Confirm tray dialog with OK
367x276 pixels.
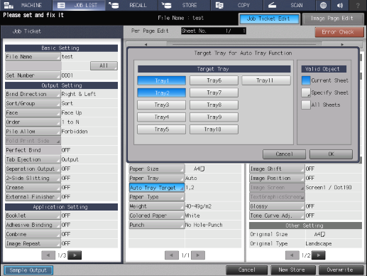click(x=331, y=154)
